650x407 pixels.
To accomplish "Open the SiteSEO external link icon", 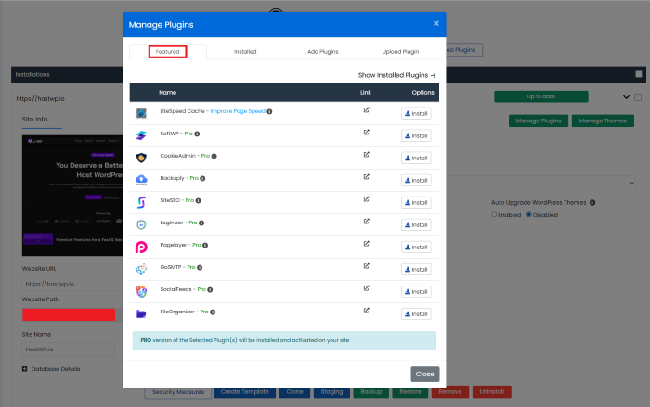I will pos(367,199).
